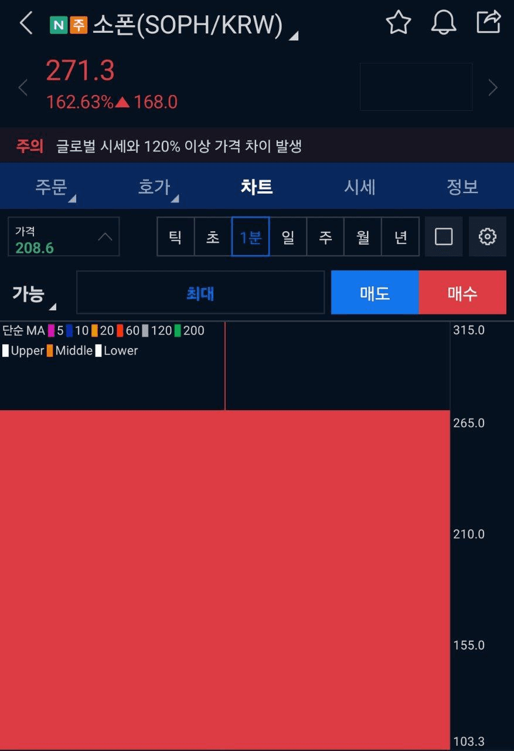Tap the MA 5 magenta color swatch
Image resolution: width=514 pixels, height=751 pixels.
51,330
